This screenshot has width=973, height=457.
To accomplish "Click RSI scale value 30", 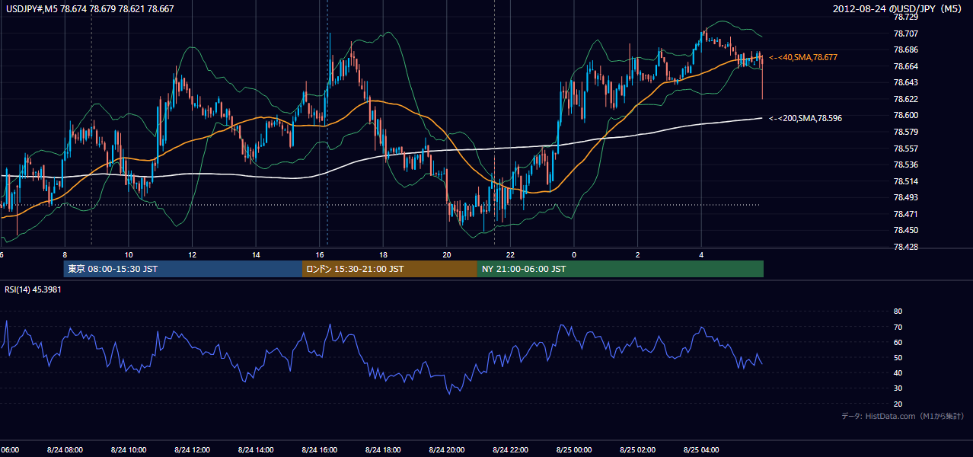I will tap(898, 388).
